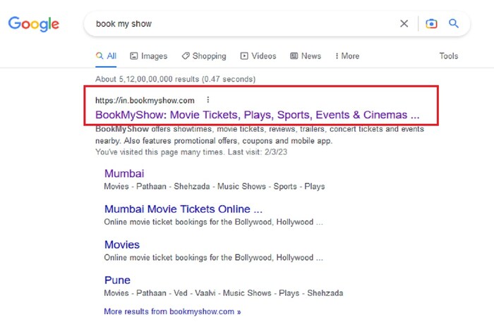
Task: Switch to the Shopping tab
Action: pos(204,56)
